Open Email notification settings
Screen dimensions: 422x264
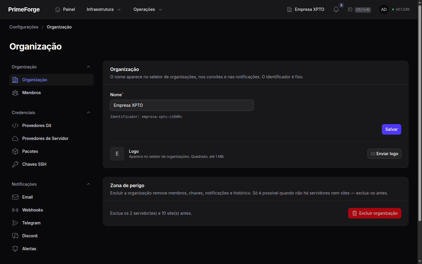point(52,197)
